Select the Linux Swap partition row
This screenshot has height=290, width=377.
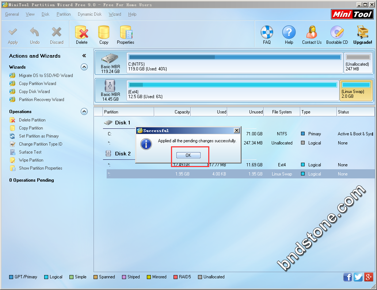[x=240, y=174]
